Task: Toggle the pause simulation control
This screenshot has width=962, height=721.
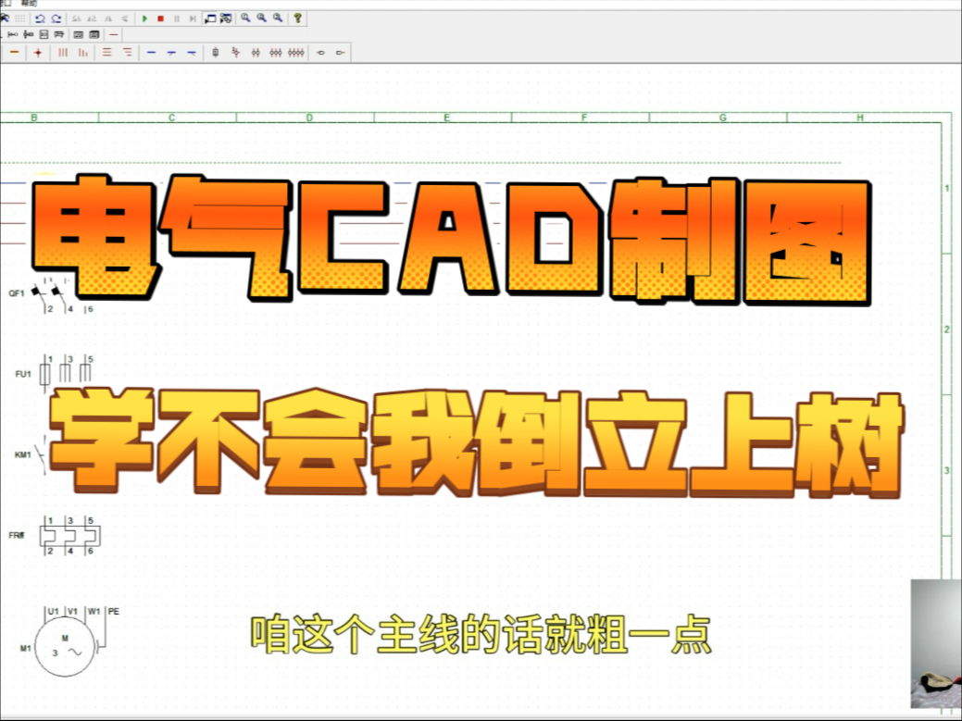Action: (x=176, y=18)
